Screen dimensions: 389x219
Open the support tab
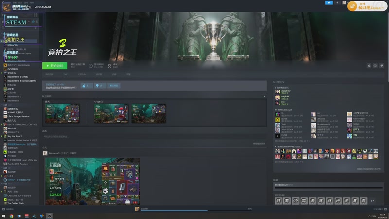(x=128, y=74)
